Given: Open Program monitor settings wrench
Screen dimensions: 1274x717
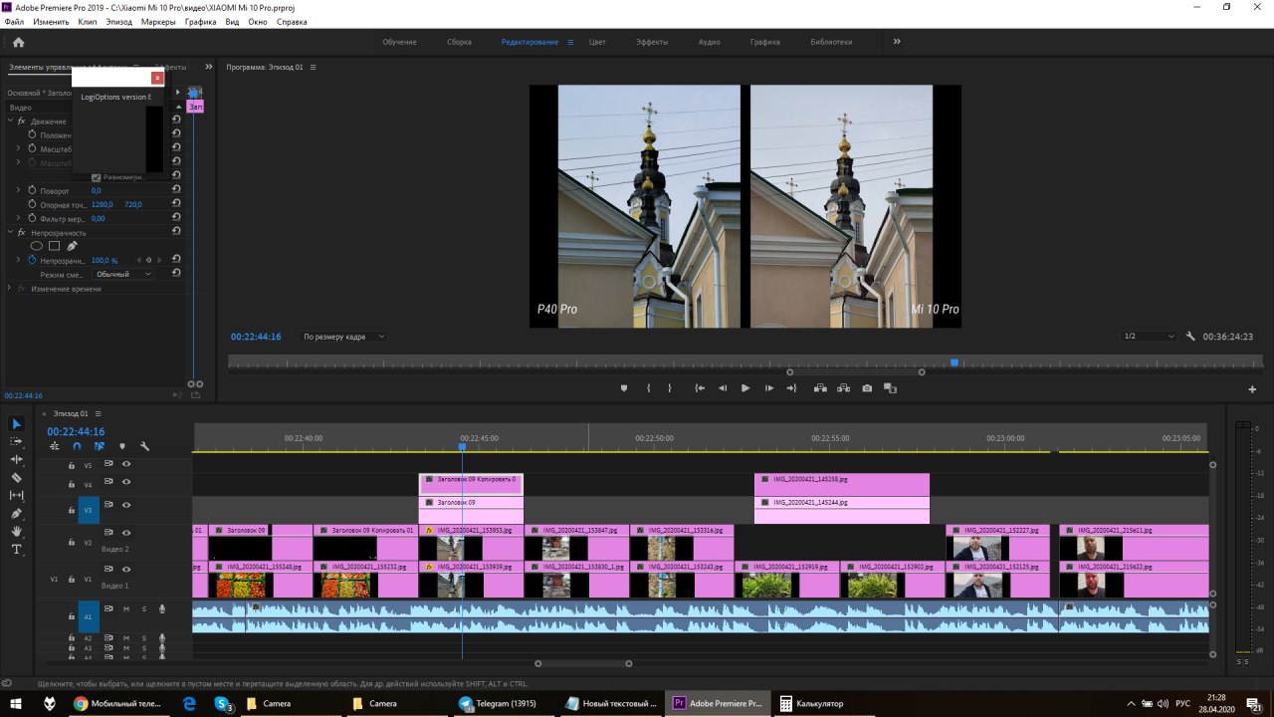Looking at the screenshot, I should coord(1190,337).
